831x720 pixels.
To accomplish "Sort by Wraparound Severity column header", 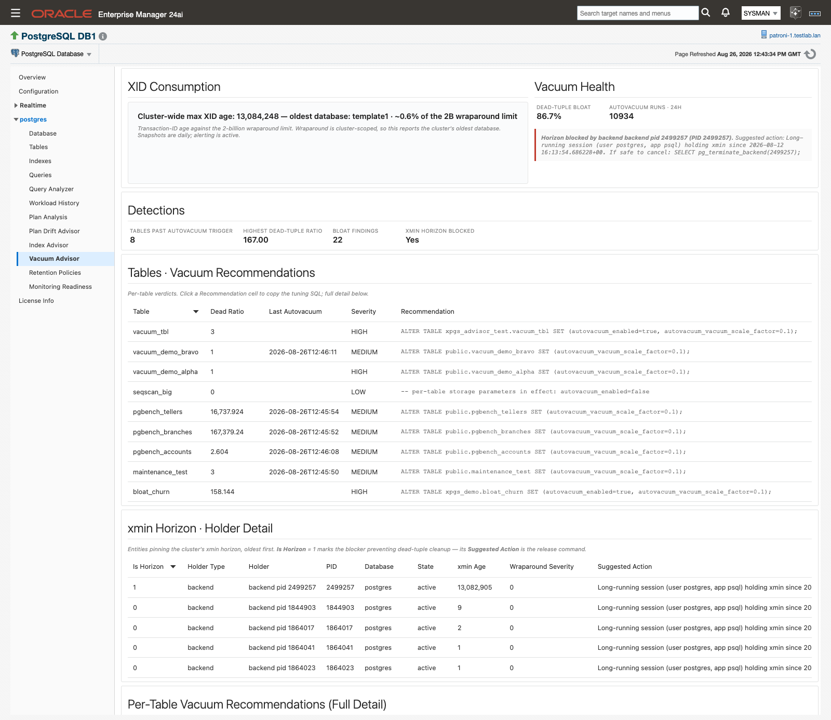I will pos(542,567).
